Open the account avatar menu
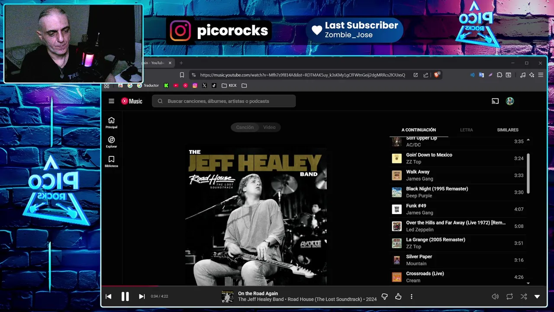554x312 pixels. tap(510, 101)
